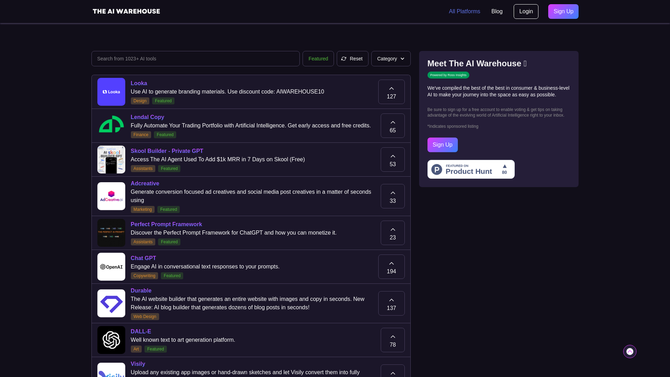Click the refresh icon in the Reset button

[x=344, y=59]
